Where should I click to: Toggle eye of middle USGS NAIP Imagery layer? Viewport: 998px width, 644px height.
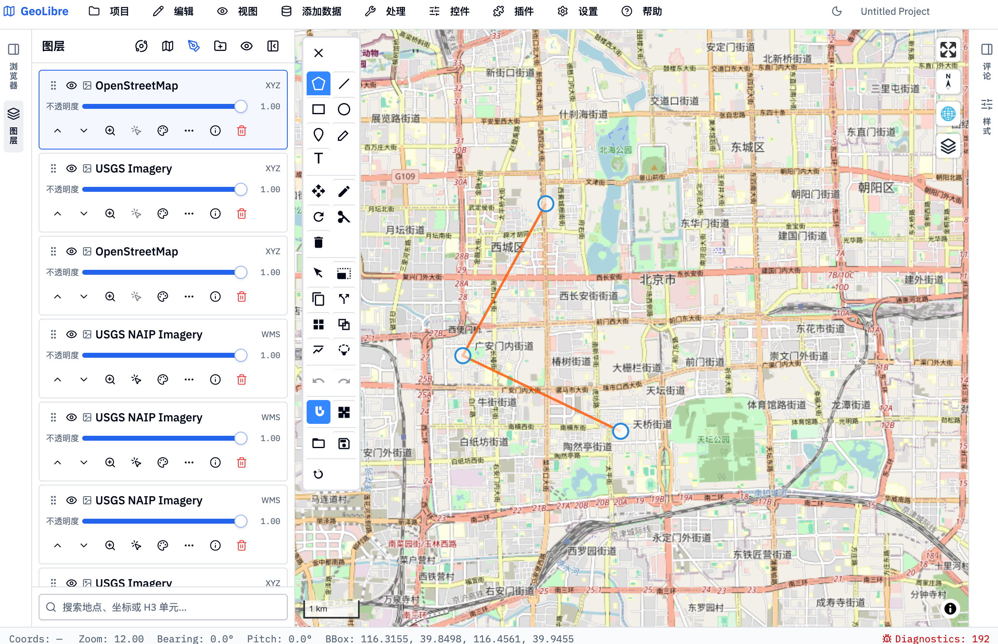pos(72,418)
